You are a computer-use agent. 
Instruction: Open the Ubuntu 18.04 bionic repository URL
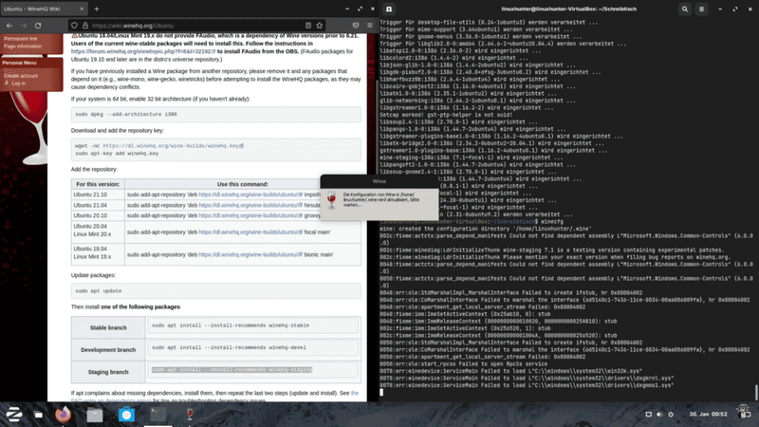click(x=249, y=254)
